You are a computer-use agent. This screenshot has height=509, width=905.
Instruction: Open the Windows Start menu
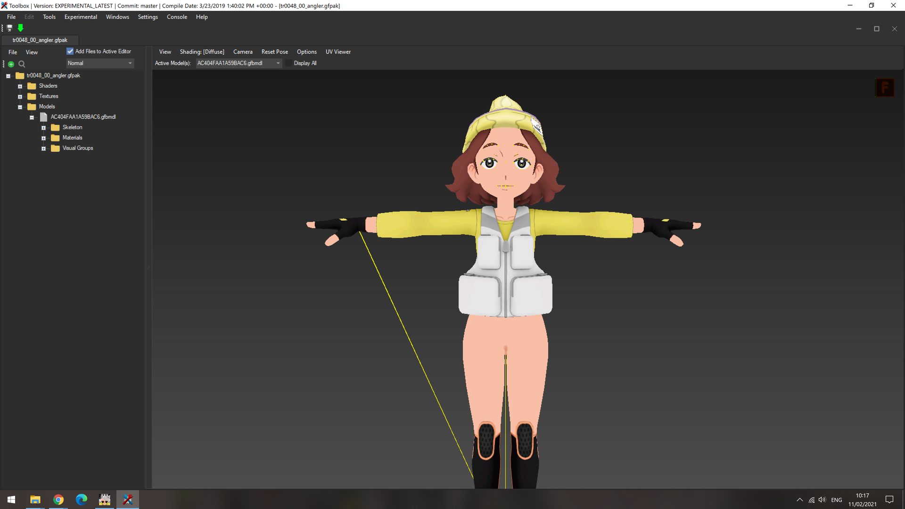coord(11,500)
